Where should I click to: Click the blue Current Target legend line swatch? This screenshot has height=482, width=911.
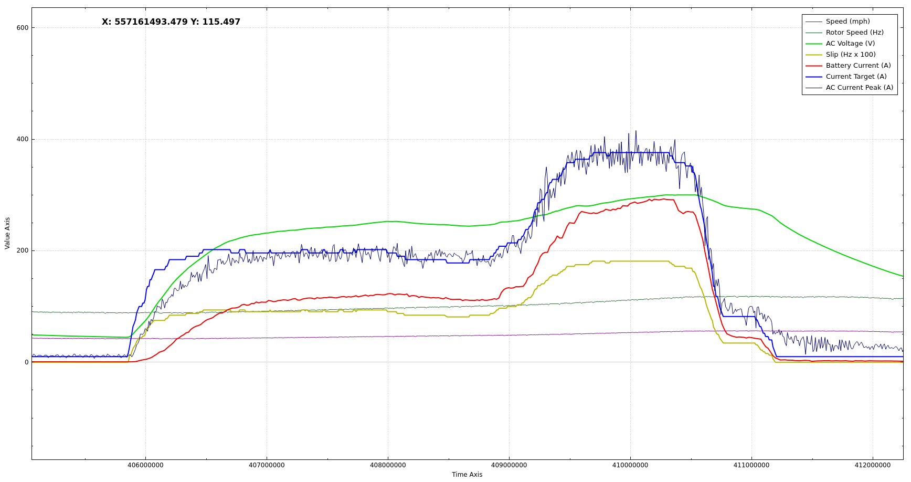(x=813, y=77)
